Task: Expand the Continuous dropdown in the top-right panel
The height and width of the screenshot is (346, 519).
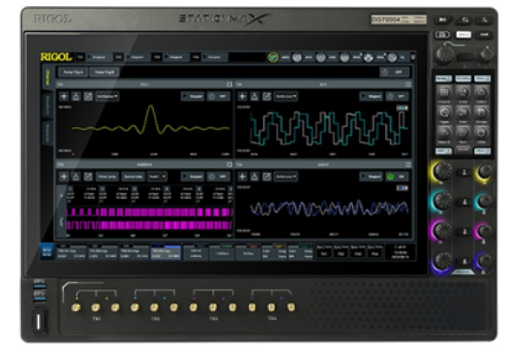Action: click(286, 96)
